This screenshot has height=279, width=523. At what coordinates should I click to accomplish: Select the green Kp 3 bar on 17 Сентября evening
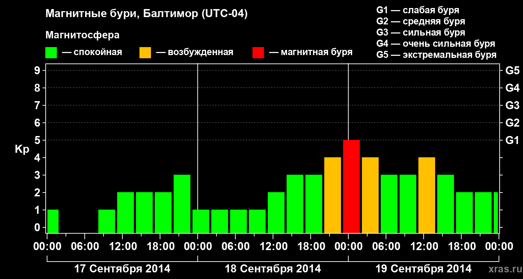pos(182,204)
